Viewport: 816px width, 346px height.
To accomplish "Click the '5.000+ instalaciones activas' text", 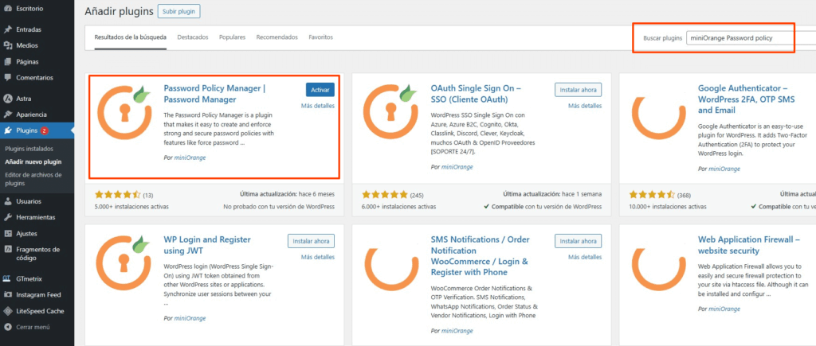I will pos(131,206).
